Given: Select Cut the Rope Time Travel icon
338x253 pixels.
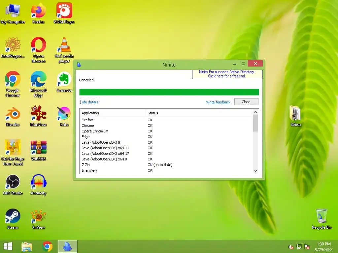Looking at the screenshot, I should pos(13,153).
